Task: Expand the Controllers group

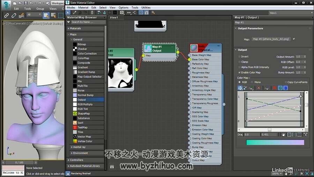Action: click(68, 160)
